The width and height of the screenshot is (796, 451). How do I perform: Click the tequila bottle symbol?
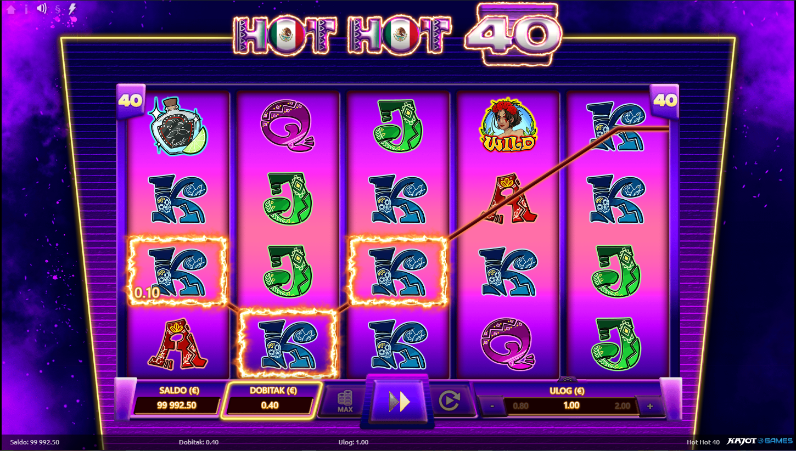click(x=177, y=126)
